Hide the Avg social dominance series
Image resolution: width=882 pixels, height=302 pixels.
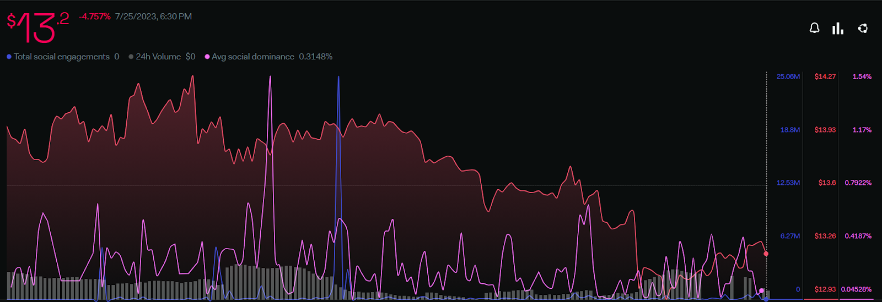(x=253, y=57)
